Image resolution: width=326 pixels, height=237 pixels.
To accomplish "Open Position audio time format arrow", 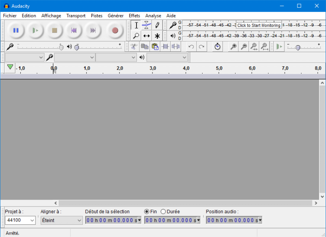I will click(x=260, y=220).
